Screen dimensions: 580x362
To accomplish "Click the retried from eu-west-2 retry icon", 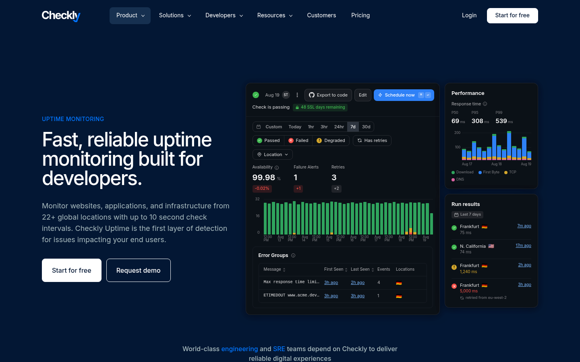I will (462, 298).
